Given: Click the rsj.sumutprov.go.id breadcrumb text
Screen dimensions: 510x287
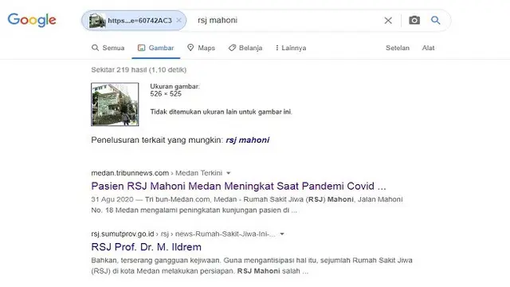Looking at the screenshot, I should pyautogui.click(x=123, y=234).
